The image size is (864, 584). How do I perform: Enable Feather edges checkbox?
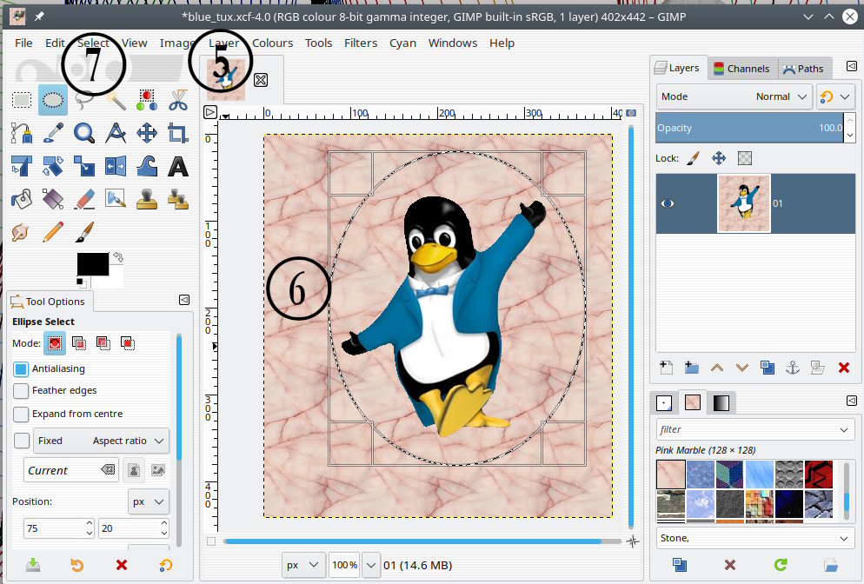pyautogui.click(x=21, y=390)
